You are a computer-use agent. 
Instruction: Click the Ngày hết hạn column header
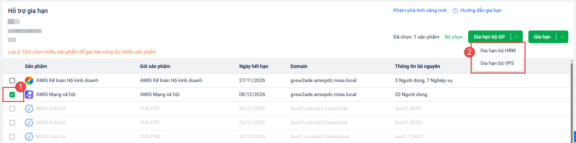click(x=254, y=66)
